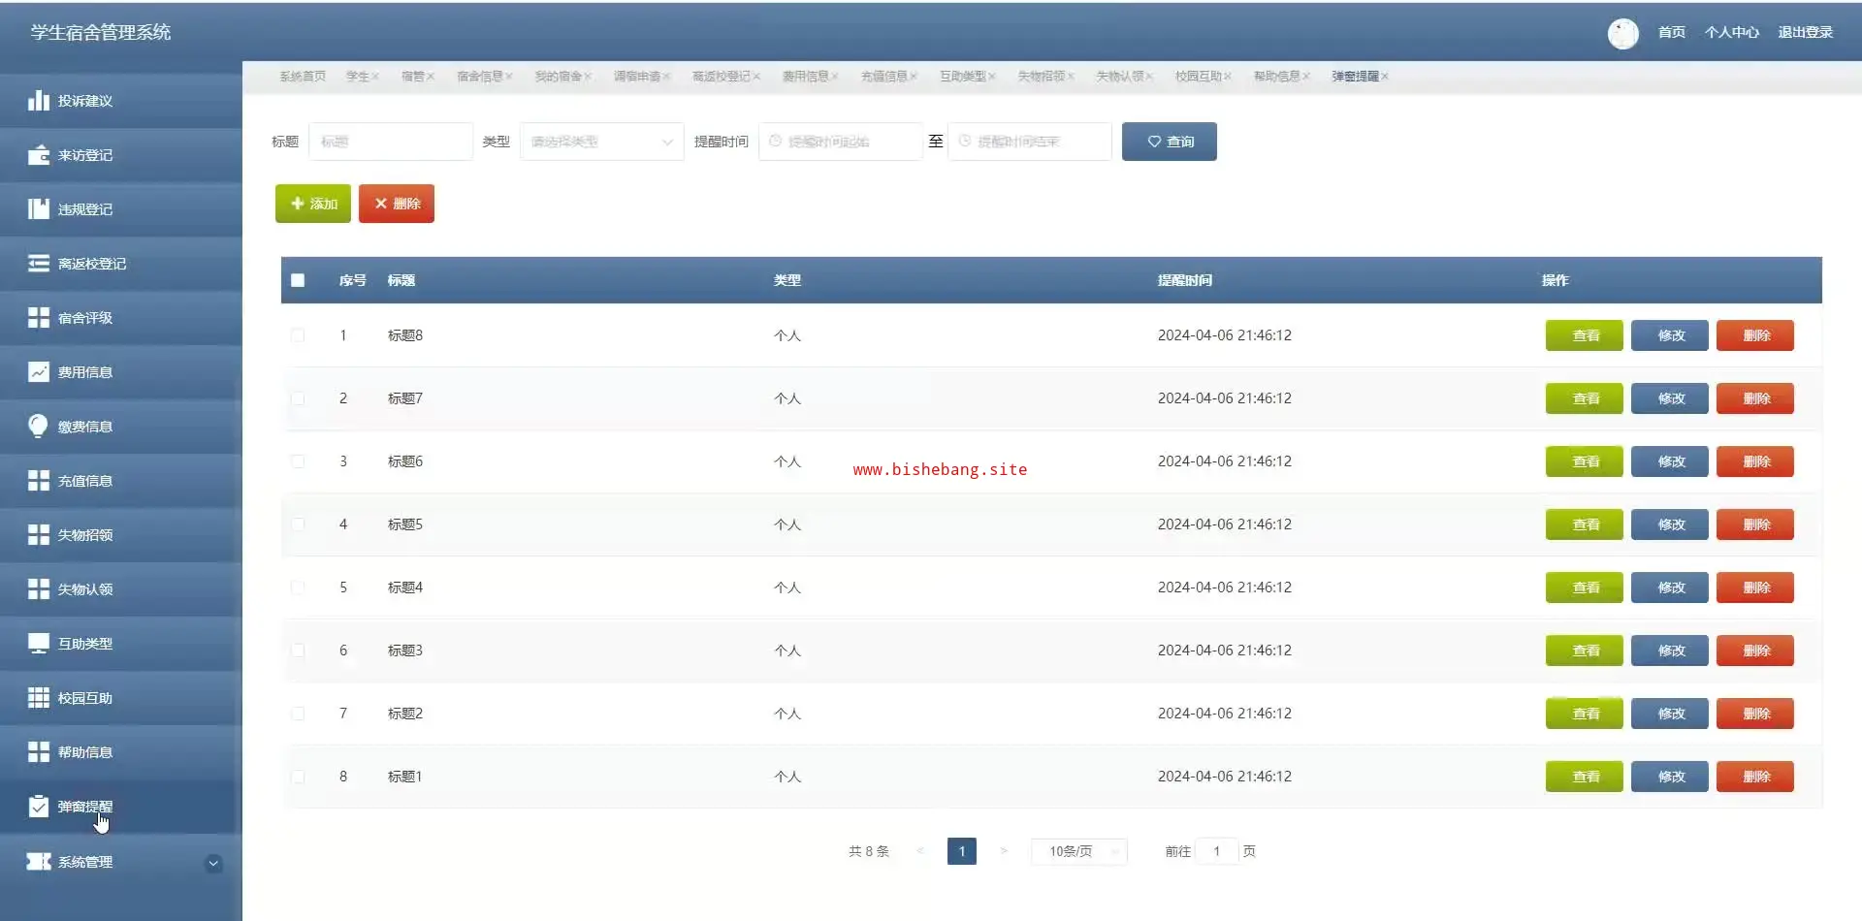
Task: Click 查看 for row 标题2
Action: click(x=1585, y=714)
